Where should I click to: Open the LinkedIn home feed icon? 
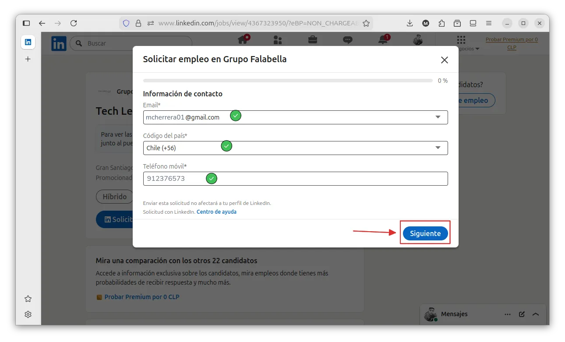(243, 40)
